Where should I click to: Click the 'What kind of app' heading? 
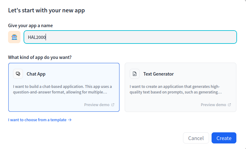click(40, 57)
